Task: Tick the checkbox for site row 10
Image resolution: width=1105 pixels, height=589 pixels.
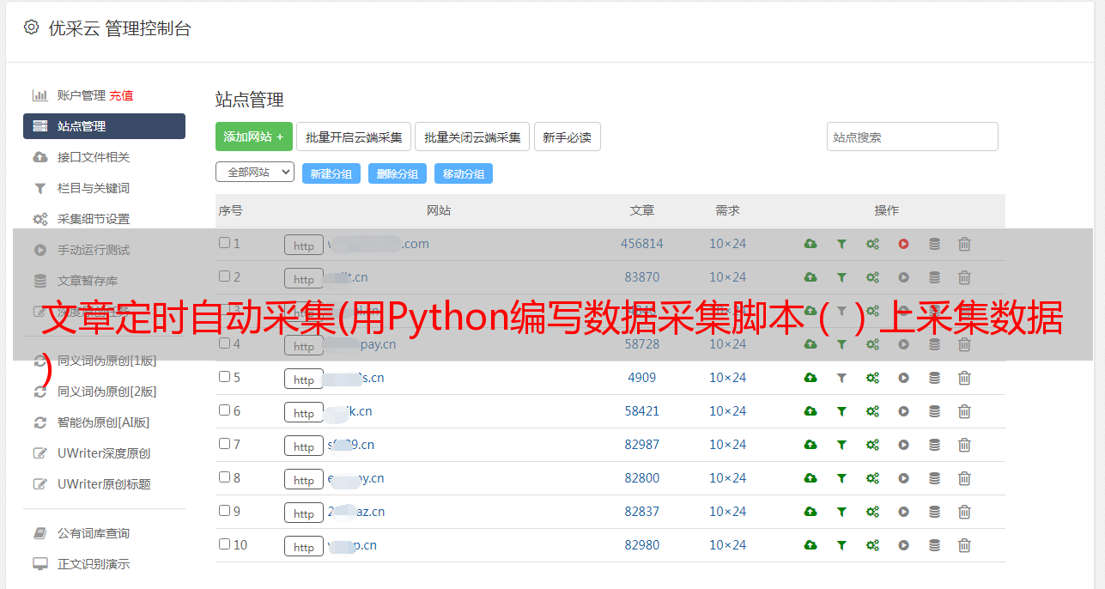Action: click(x=224, y=544)
